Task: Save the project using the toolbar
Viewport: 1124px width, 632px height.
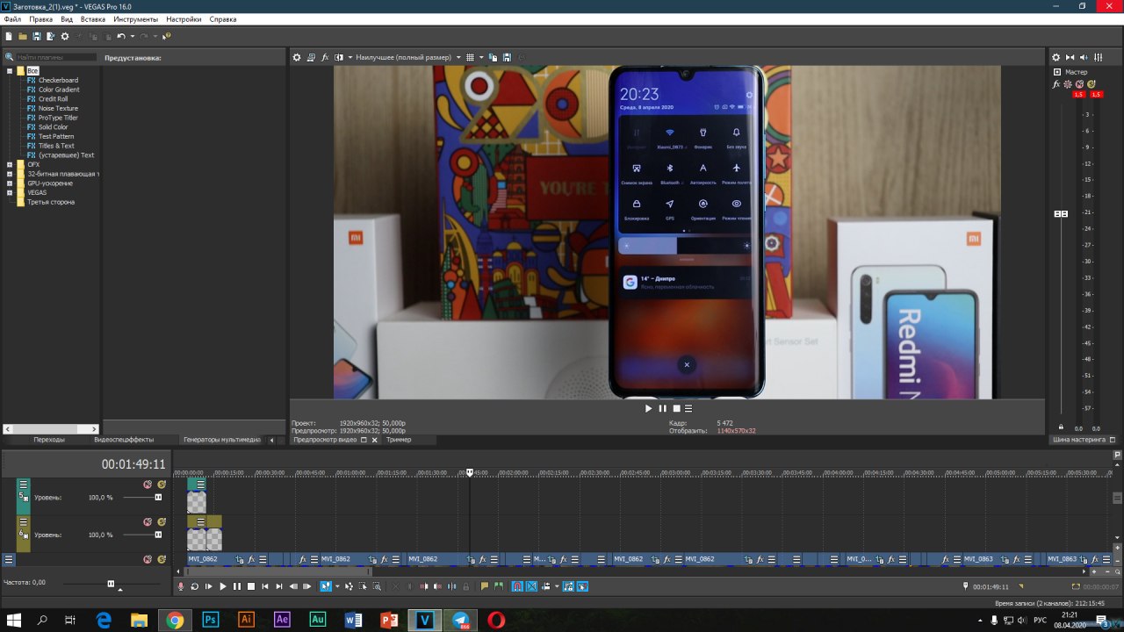Action: click(x=36, y=36)
